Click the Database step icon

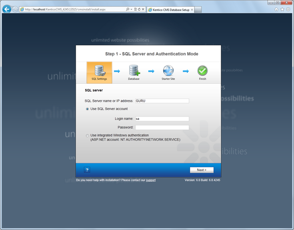[134, 71]
